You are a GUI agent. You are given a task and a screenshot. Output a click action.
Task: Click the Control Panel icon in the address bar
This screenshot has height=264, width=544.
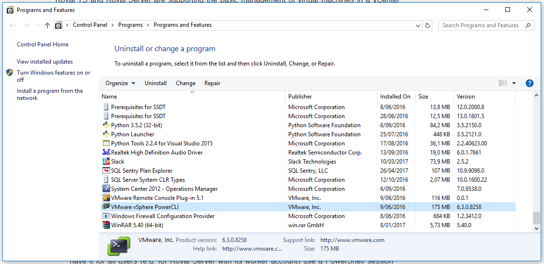coord(58,25)
